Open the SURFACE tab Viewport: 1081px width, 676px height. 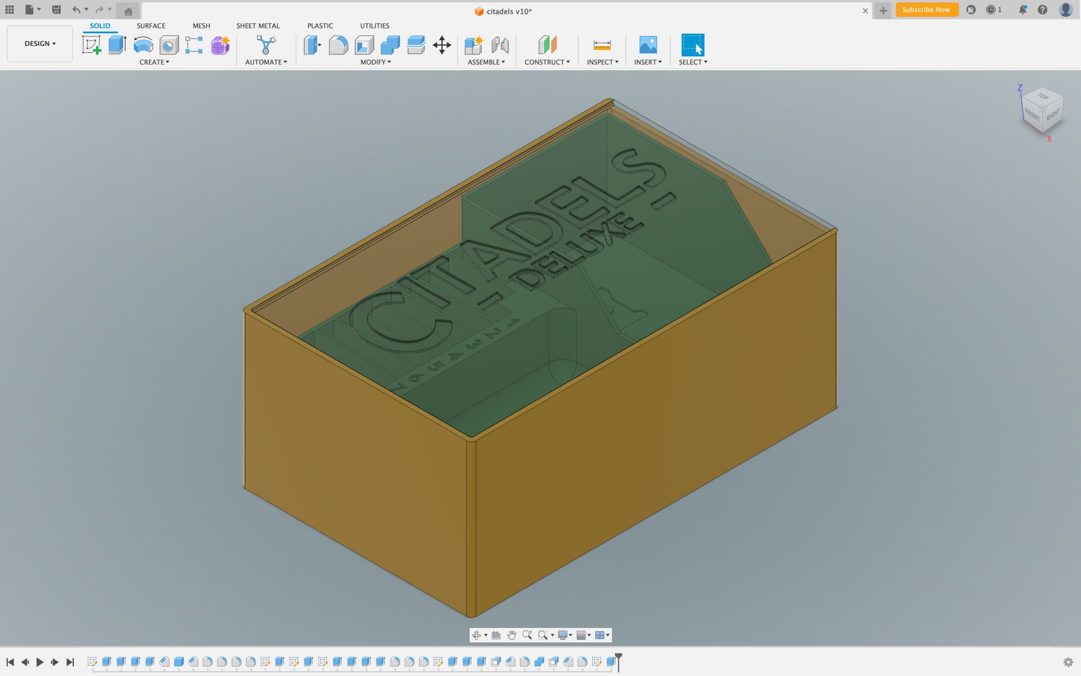tap(151, 25)
